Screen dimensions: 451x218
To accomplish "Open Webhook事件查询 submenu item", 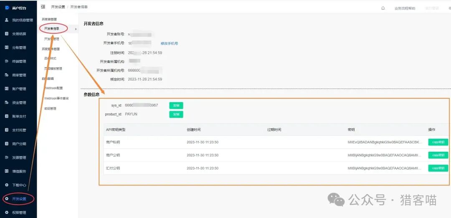I will (x=56, y=98).
